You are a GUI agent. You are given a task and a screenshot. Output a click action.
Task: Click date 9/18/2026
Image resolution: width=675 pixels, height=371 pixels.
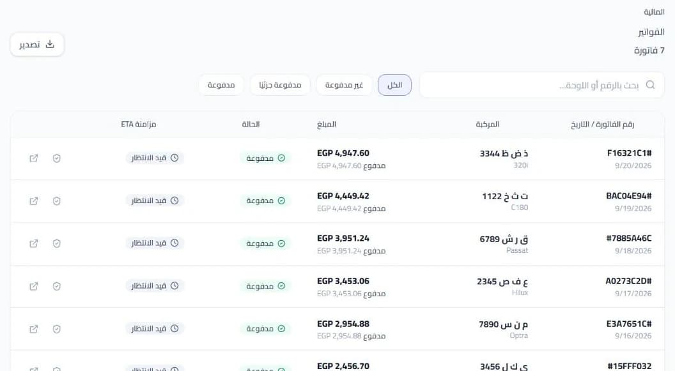(633, 250)
